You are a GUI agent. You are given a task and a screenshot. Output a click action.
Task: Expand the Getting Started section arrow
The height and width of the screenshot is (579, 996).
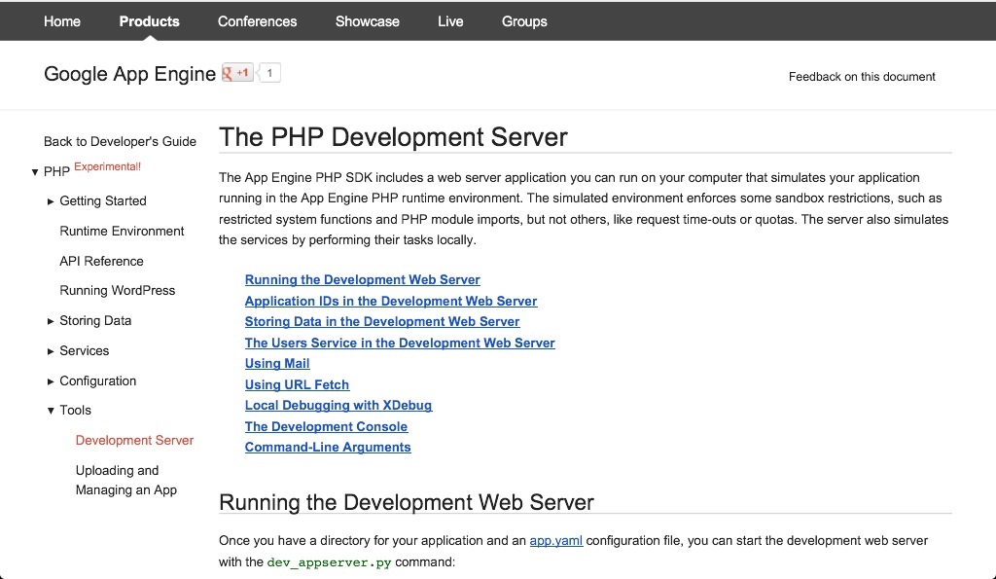[51, 201]
